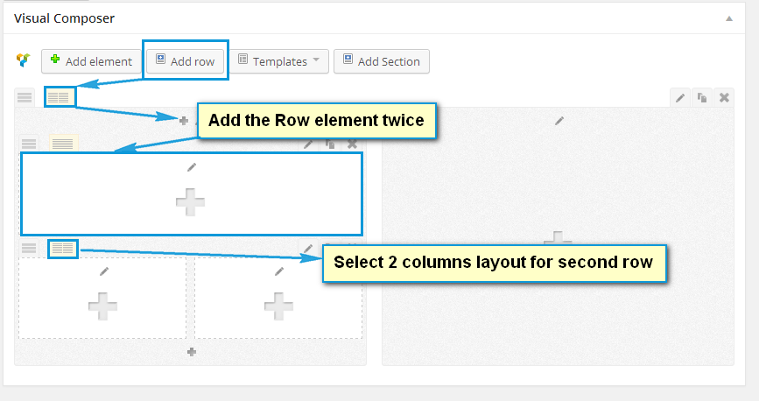
Task: Clone the first inner row
Action: tap(330, 144)
